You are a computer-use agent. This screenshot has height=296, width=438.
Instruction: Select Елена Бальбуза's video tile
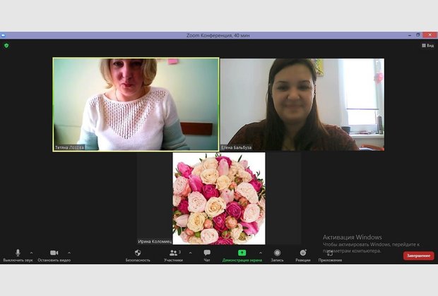click(302, 104)
